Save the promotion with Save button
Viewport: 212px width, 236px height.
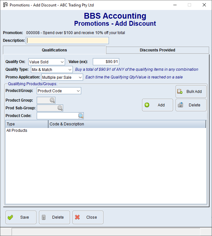(21, 217)
